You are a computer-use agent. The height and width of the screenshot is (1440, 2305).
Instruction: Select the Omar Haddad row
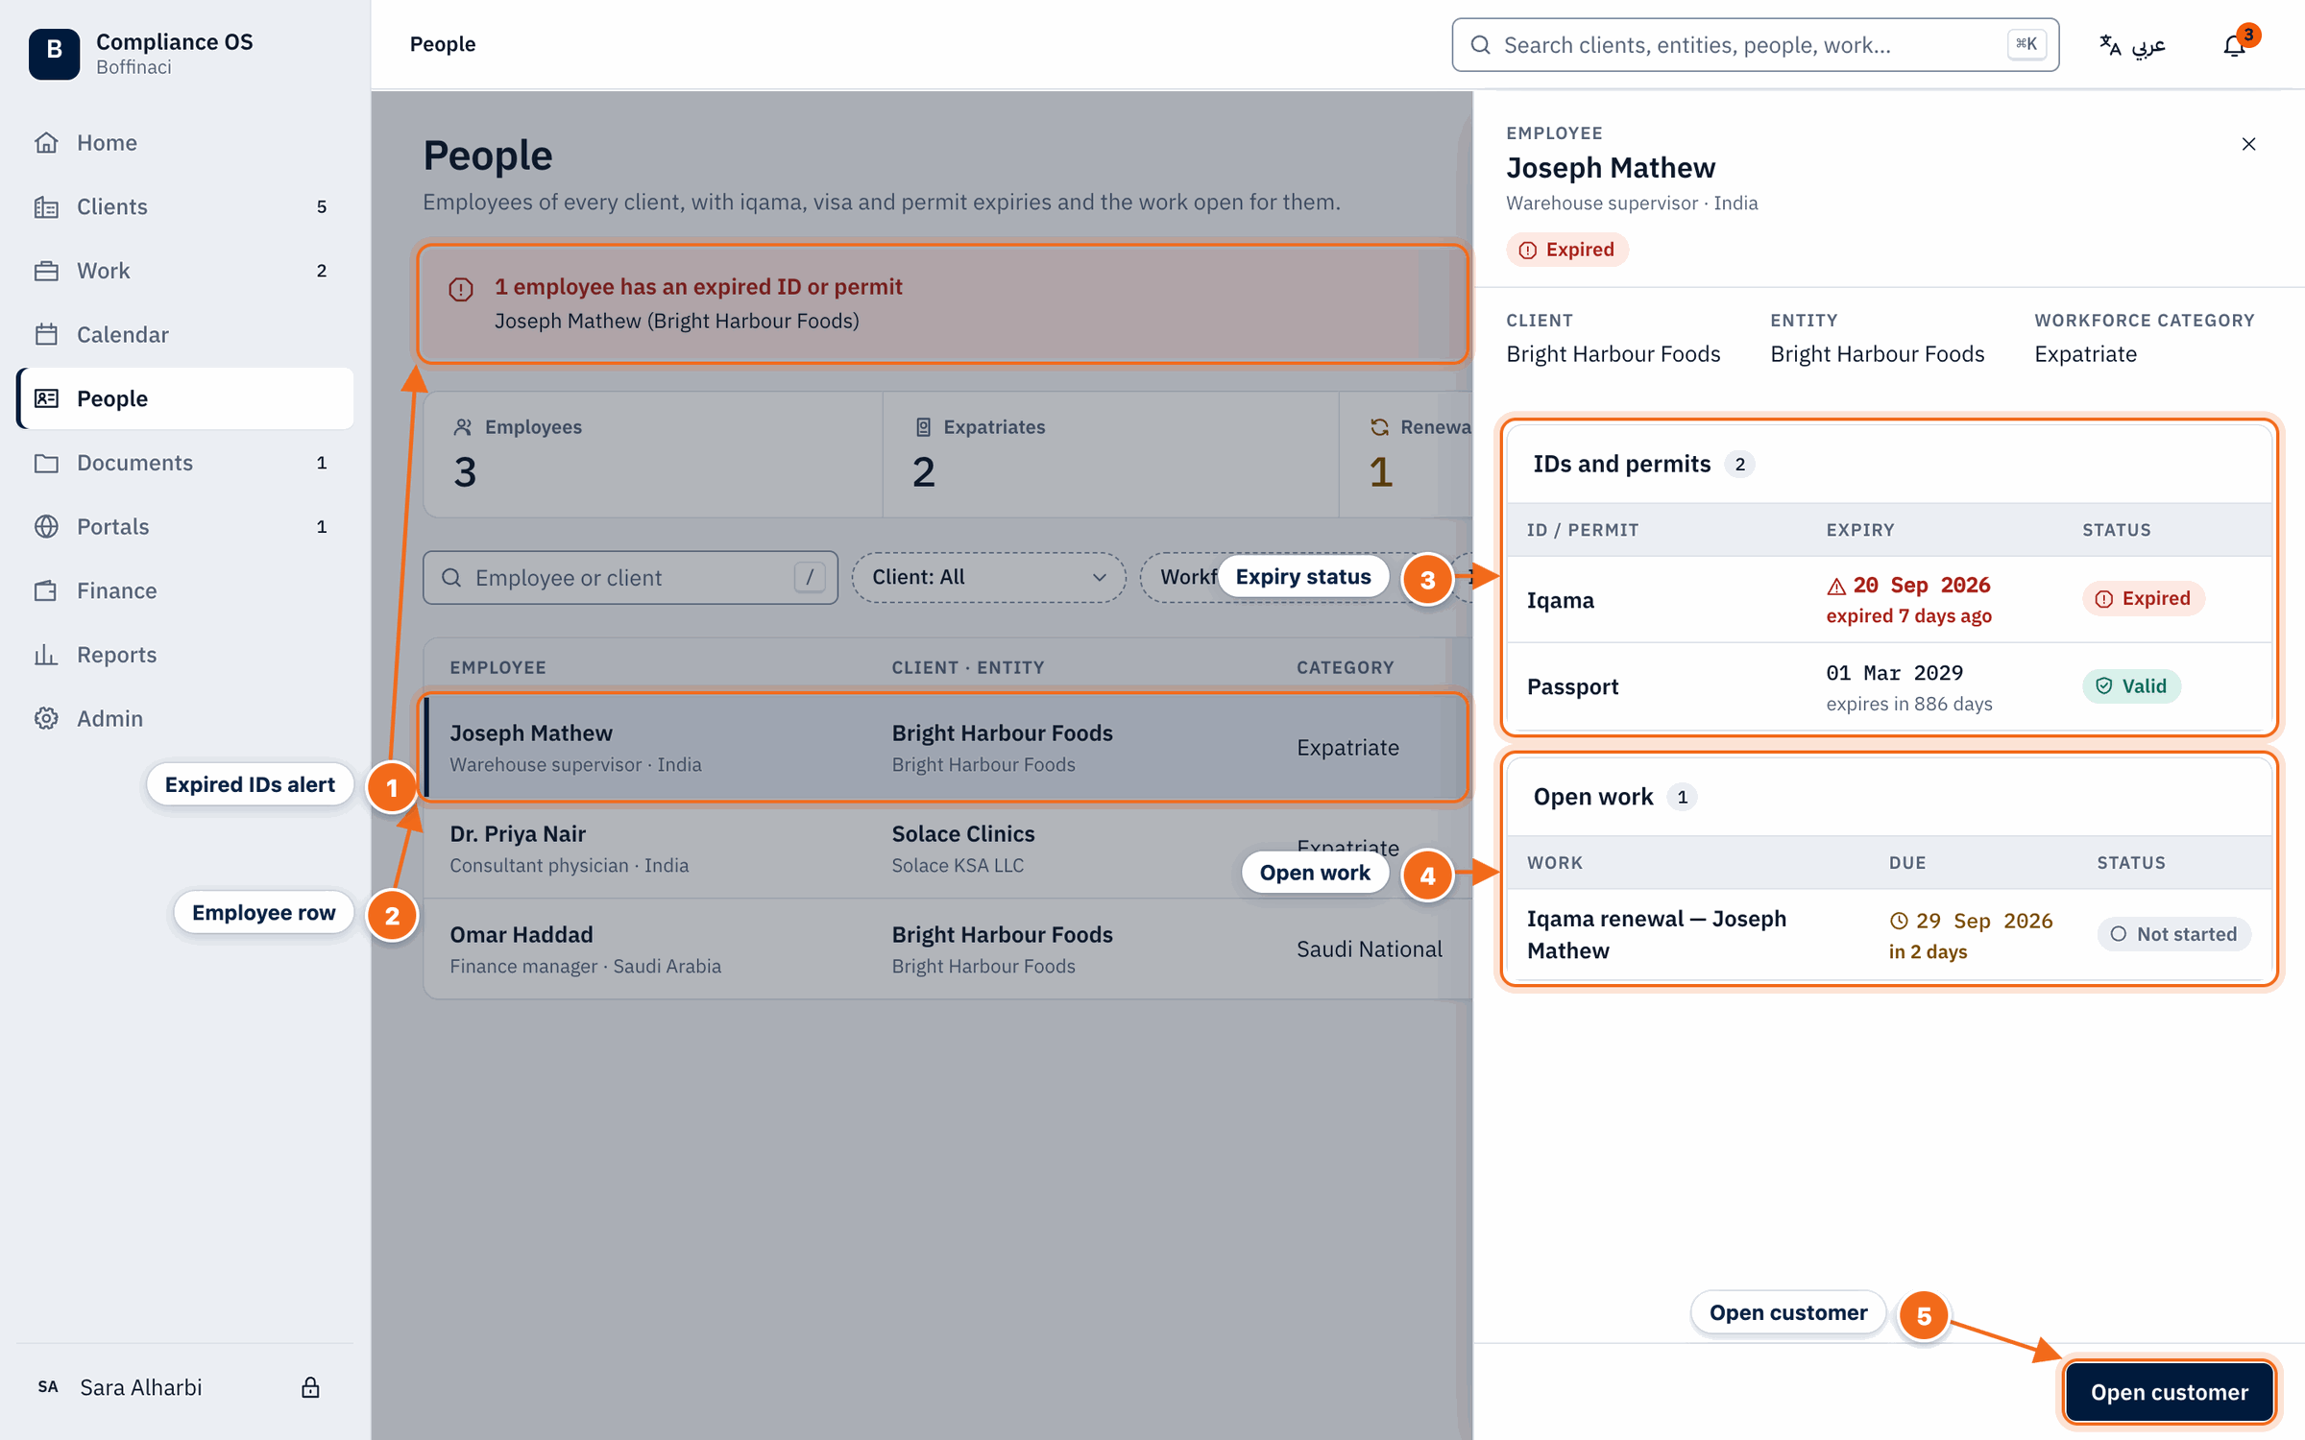pos(946,949)
